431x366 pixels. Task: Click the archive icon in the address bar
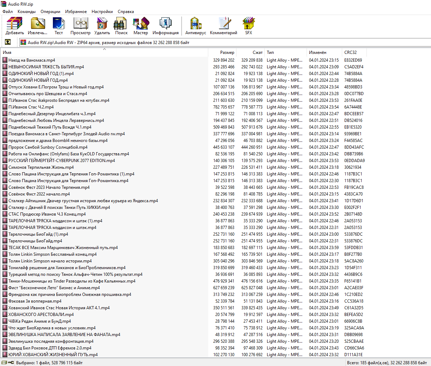coord(23,42)
